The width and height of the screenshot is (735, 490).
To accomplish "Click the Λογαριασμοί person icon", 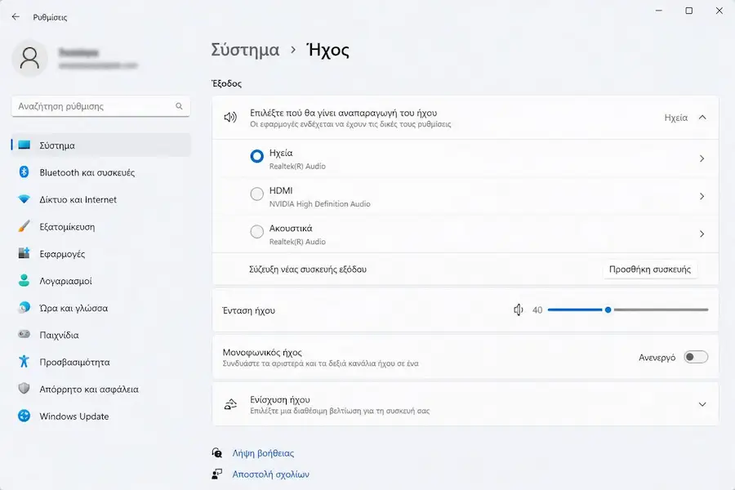I will 24,280.
